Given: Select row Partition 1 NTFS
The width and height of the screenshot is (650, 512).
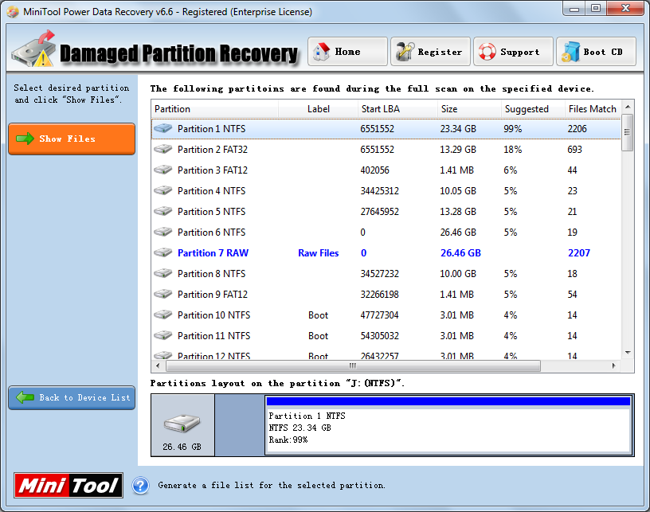Looking at the screenshot, I should 386,129.
